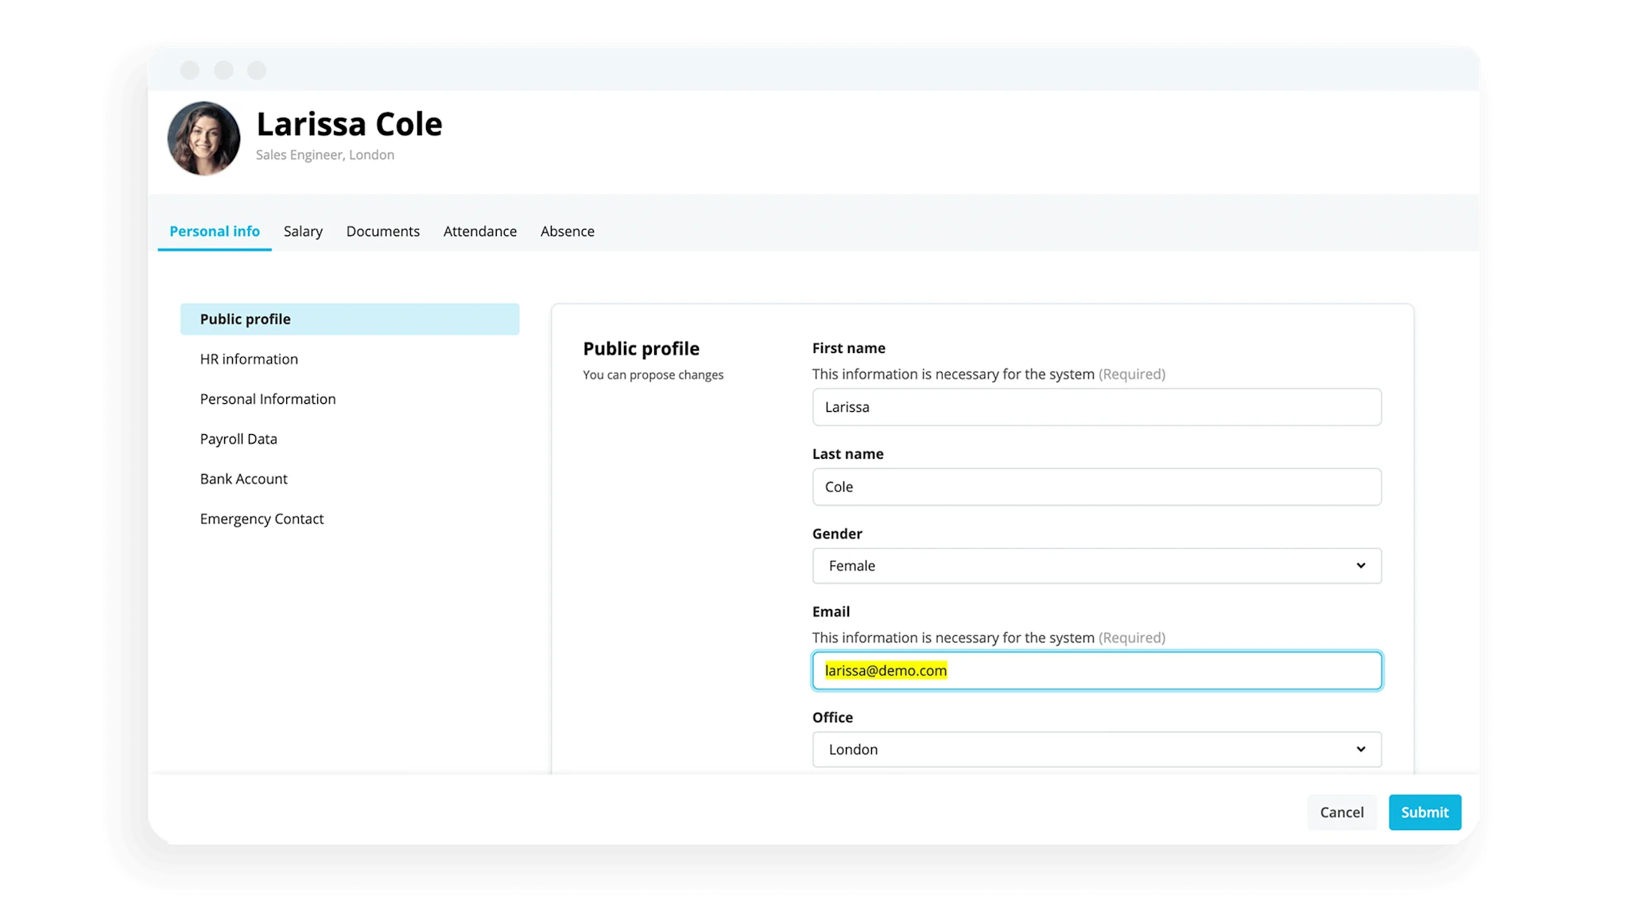The height and width of the screenshot is (908, 1628).
Task: Click Larissa Cole's profile photo
Action: 203,138
